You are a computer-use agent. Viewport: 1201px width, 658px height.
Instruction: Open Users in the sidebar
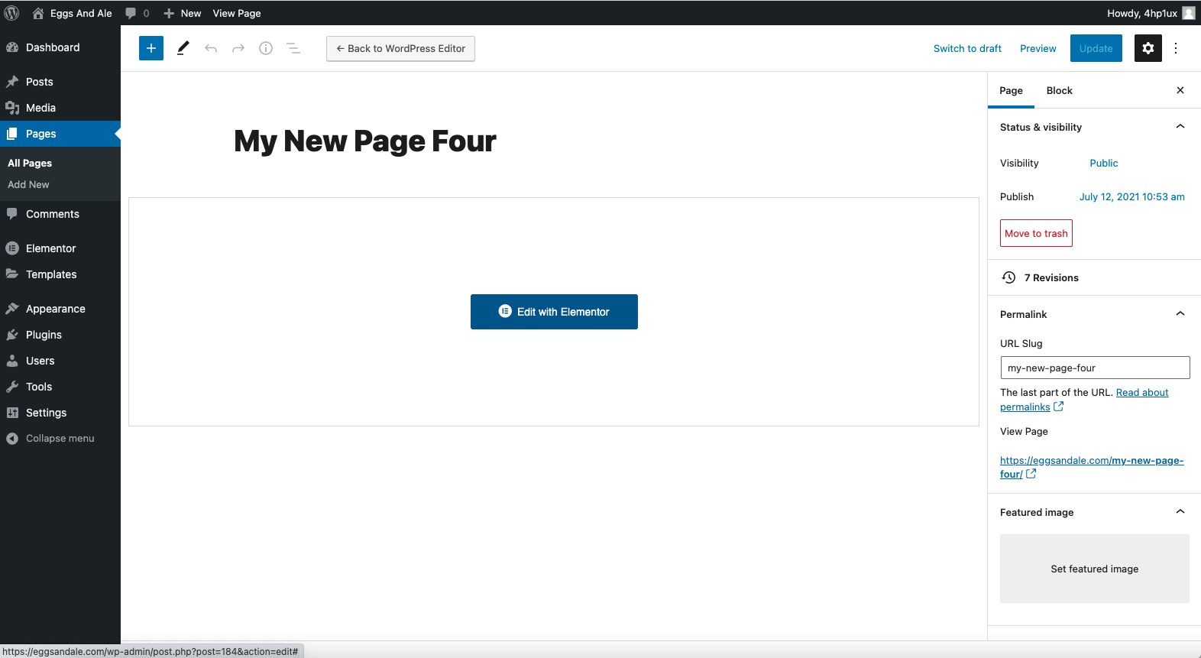coord(60,361)
